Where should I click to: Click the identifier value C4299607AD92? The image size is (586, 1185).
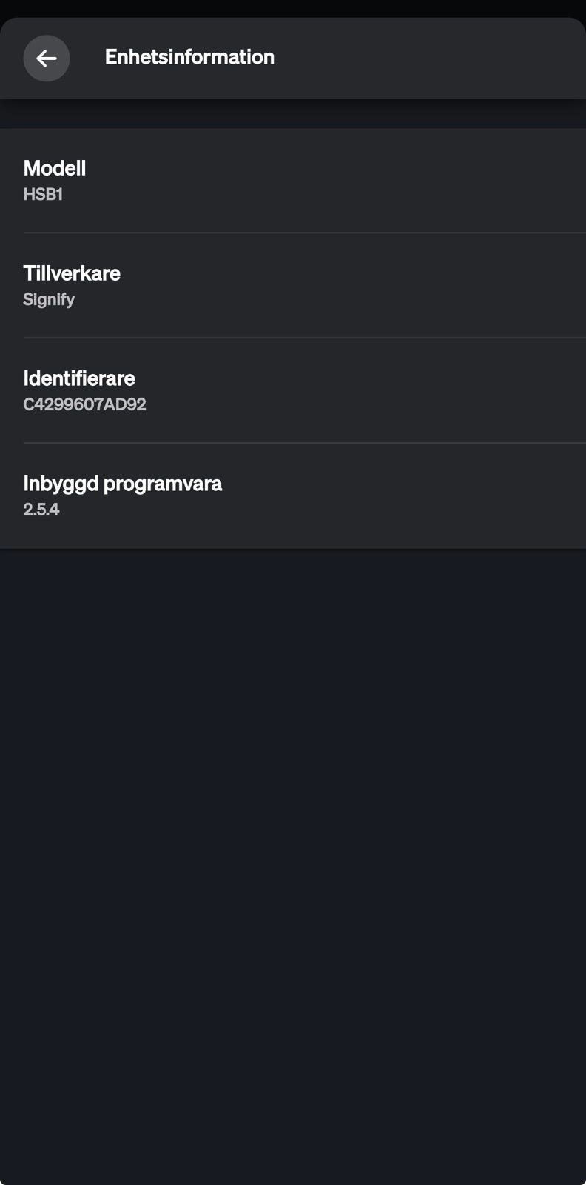[84, 405]
